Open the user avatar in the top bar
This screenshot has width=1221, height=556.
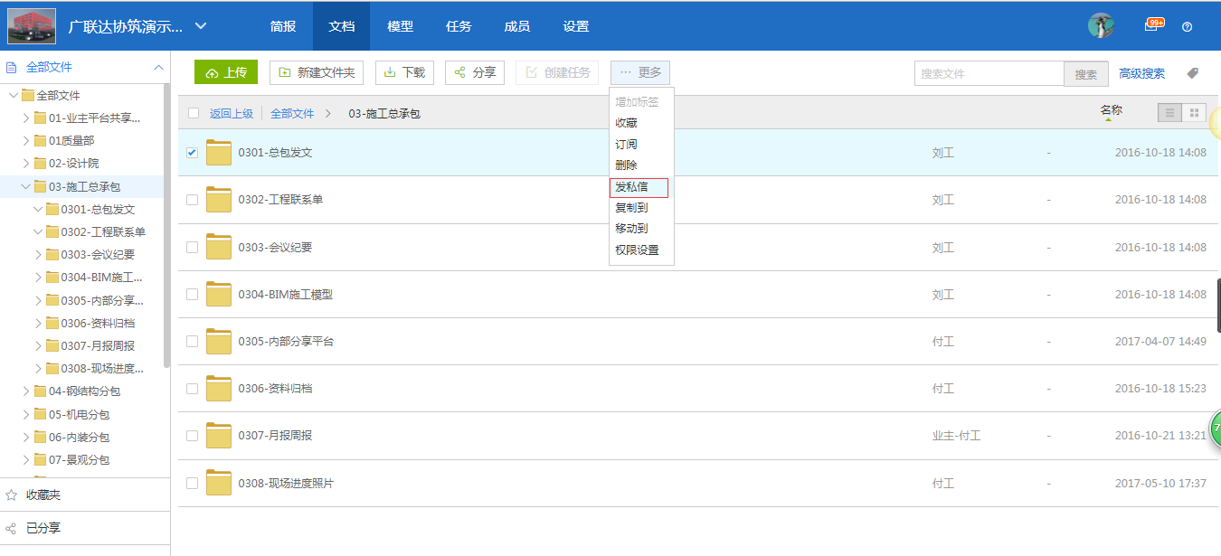(1101, 25)
